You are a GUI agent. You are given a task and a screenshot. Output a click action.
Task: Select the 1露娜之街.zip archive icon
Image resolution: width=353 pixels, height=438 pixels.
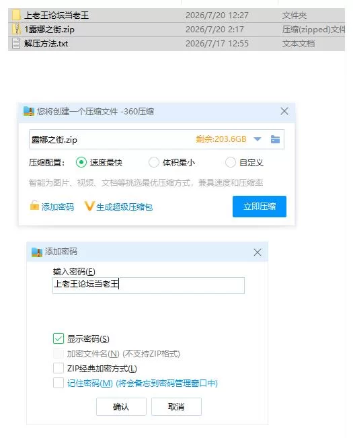click(16, 29)
